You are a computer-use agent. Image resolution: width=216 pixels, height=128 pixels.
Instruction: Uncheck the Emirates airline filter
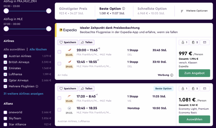pyautogui.click(x=5, y=68)
